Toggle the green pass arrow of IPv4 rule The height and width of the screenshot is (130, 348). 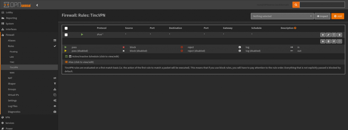(82, 35)
